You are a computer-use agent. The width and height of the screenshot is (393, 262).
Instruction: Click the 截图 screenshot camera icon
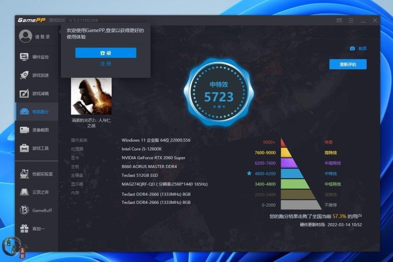click(x=352, y=48)
